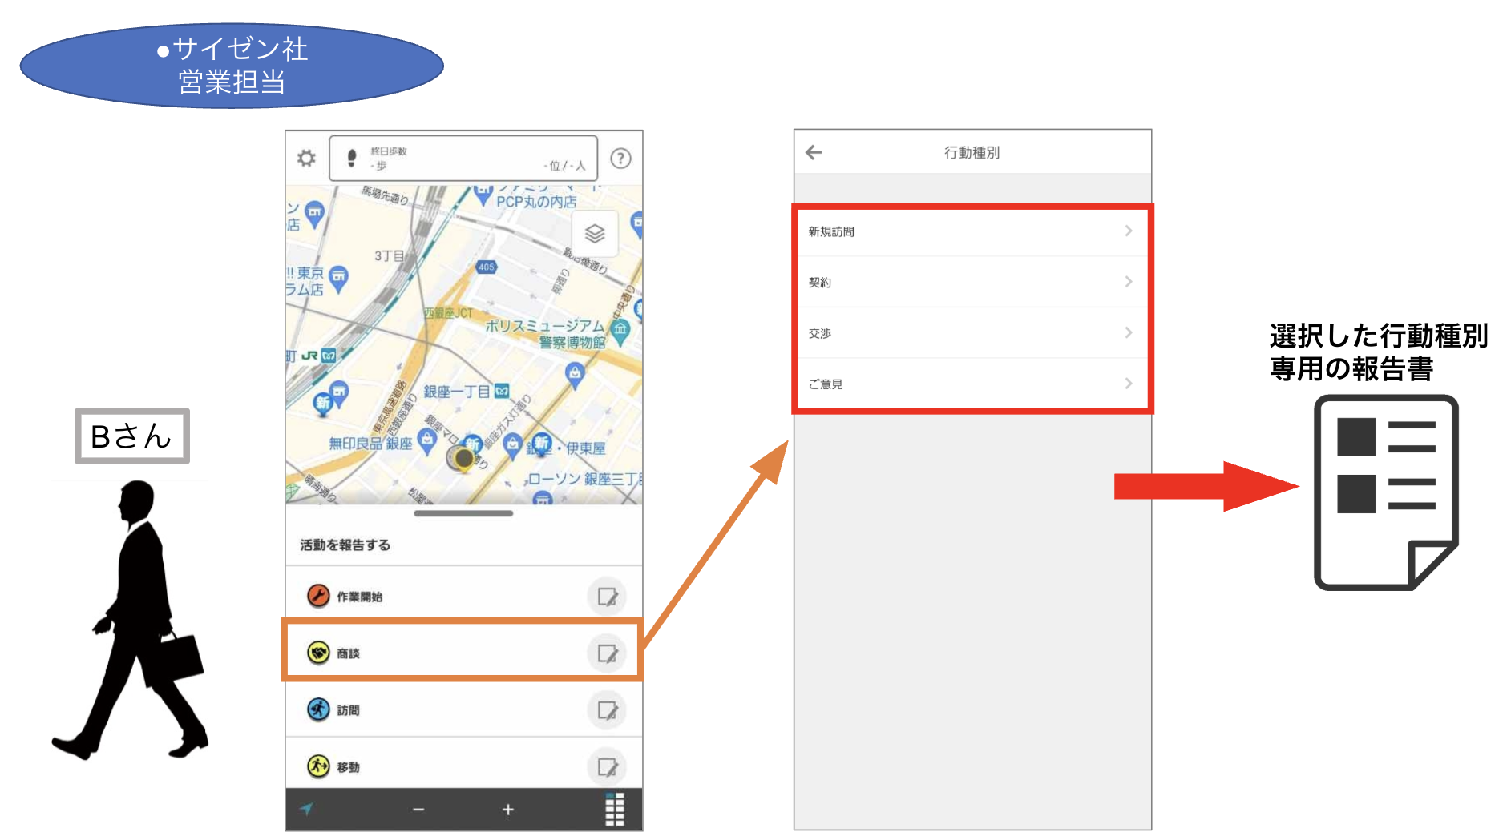Screen dimensions: 1507x836
Task: Click edit note icon beside 作業開始
Action: (607, 597)
